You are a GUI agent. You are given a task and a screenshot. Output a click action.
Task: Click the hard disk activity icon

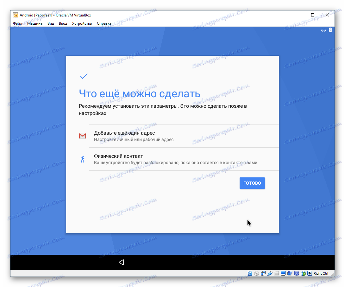tap(250, 273)
